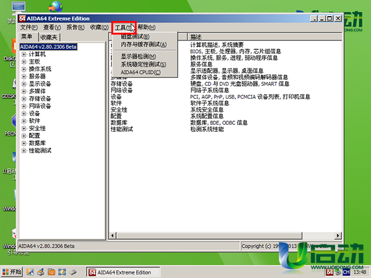Image resolution: width=371 pixels, height=278 pixels.
Task: Click the 13:48 taskbar clock
Action: point(360,272)
